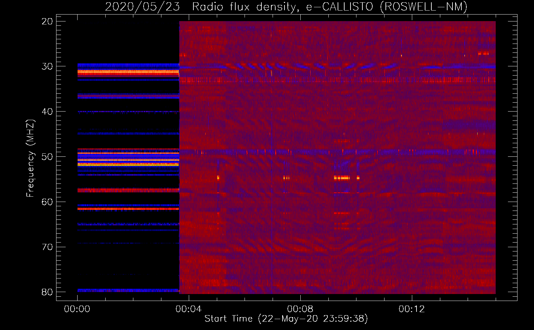534x330 pixels.
Task: Click the time tick label 00:12
Action: (x=412, y=309)
